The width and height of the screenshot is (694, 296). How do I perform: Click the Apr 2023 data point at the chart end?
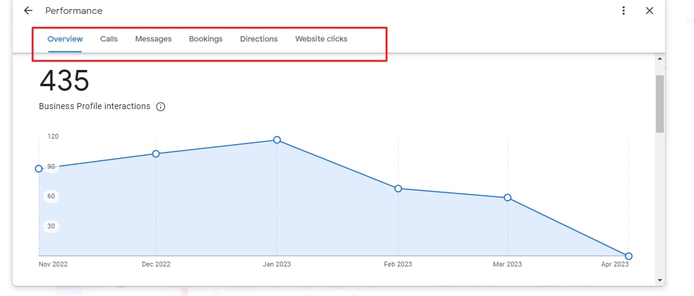point(629,256)
